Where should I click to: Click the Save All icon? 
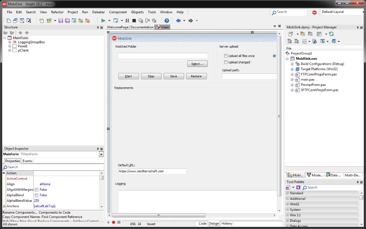(68, 20)
